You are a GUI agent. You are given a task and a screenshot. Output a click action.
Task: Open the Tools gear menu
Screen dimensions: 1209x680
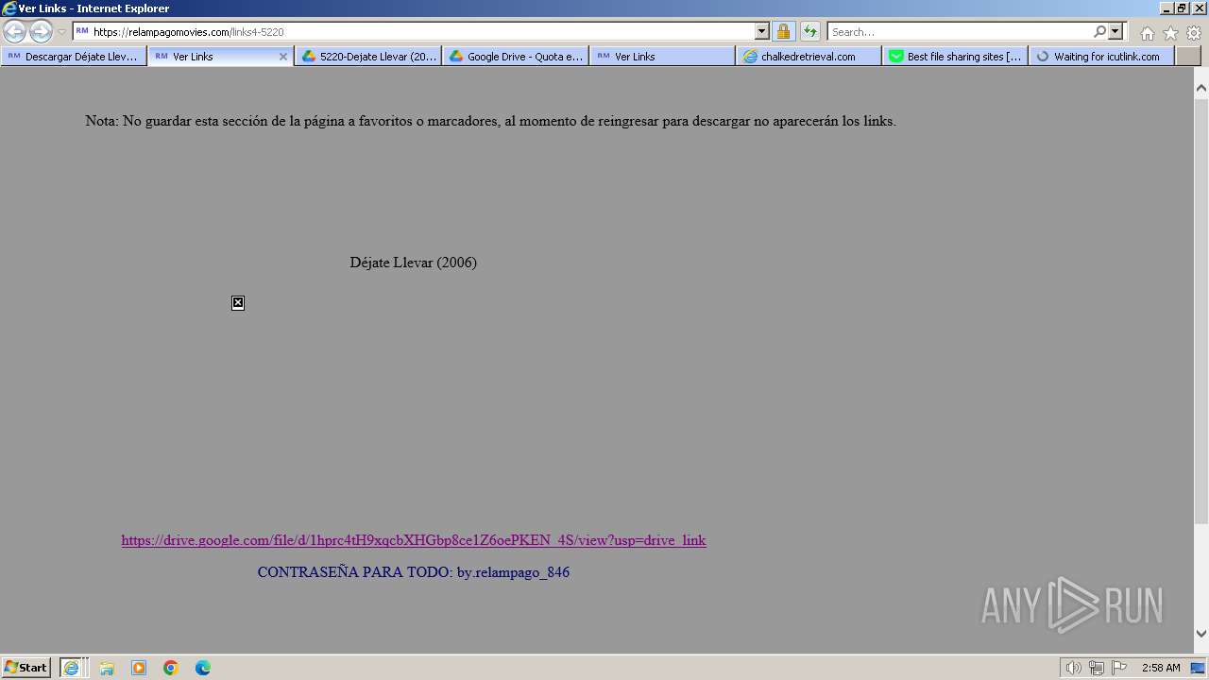tap(1193, 33)
